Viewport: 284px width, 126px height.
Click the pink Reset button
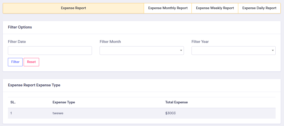(x=31, y=62)
